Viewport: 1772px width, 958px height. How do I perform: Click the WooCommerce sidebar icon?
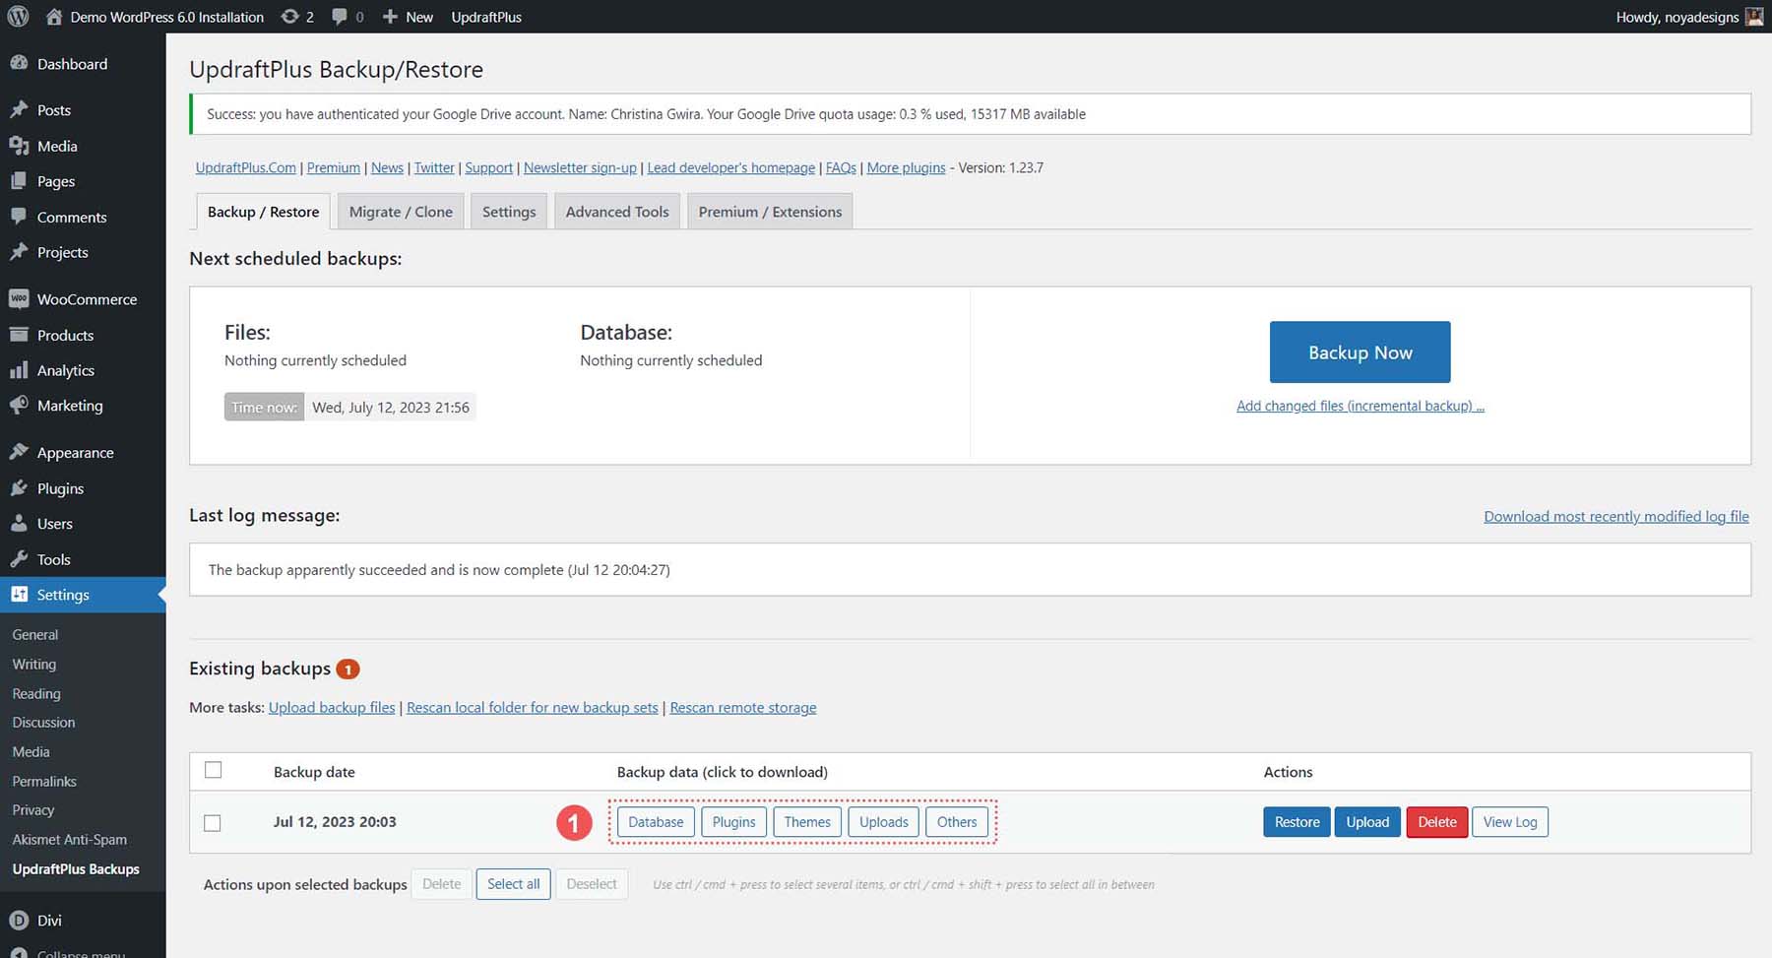[x=20, y=298]
